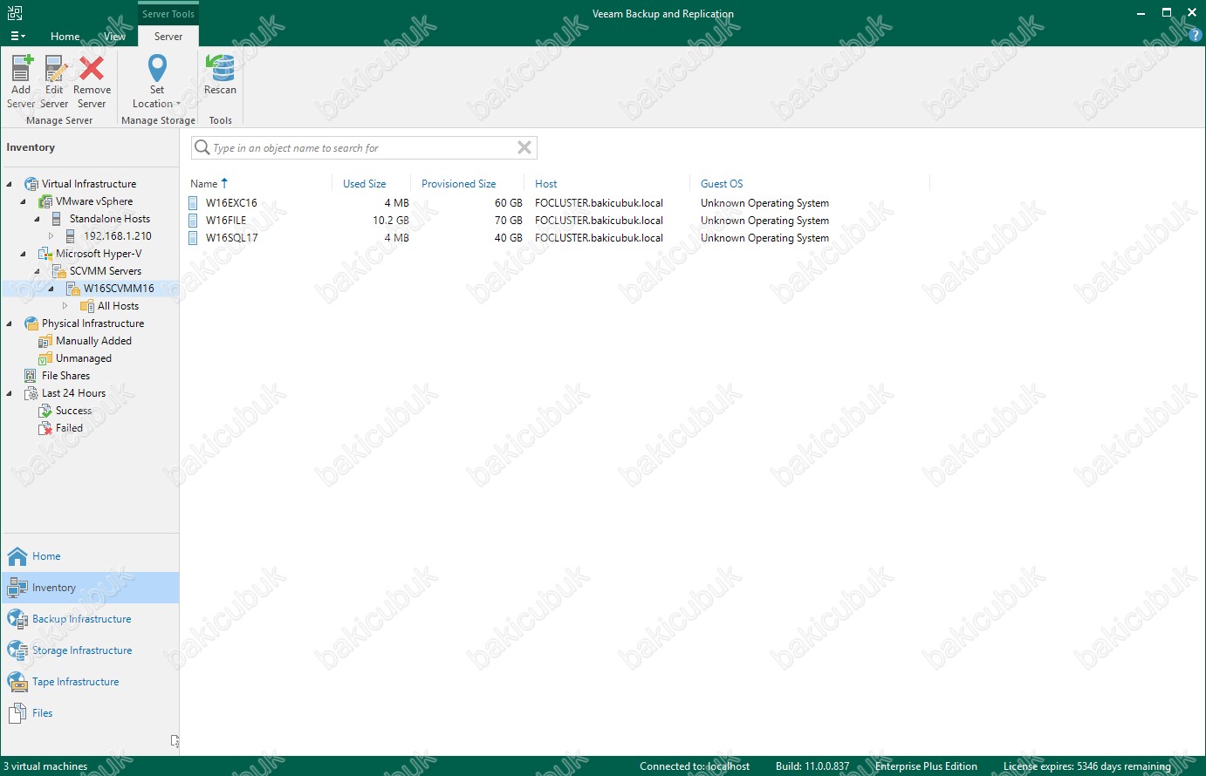Collapse the Standalone Hosts node
Screen dimensions: 1206x776
click(x=38, y=219)
